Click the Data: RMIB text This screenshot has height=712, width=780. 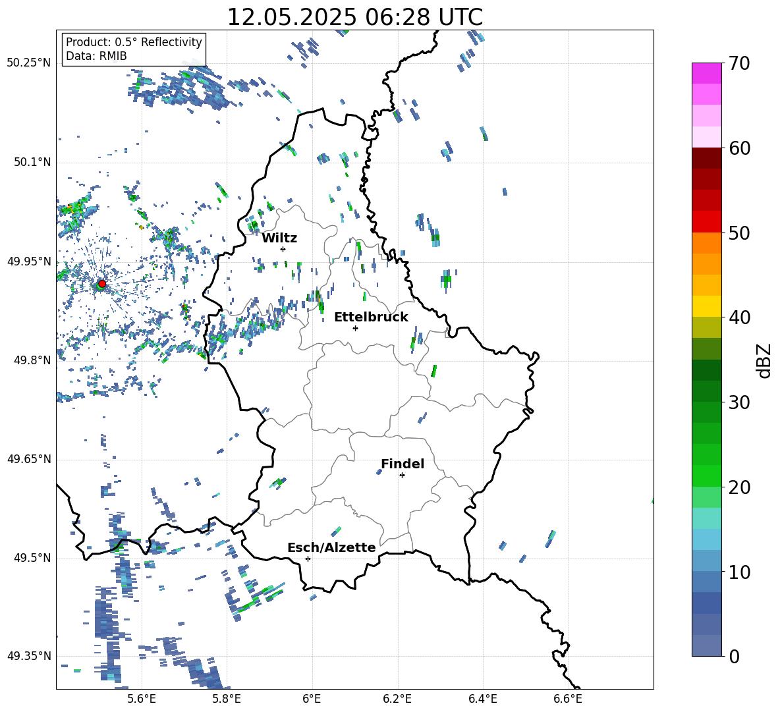96,56
